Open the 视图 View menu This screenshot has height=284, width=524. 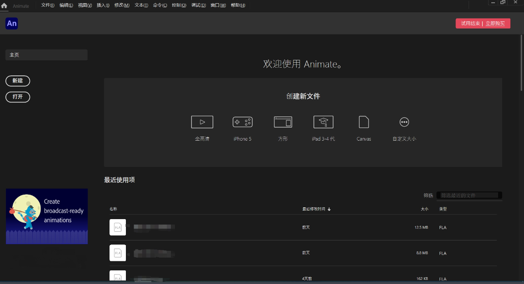pos(85,5)
